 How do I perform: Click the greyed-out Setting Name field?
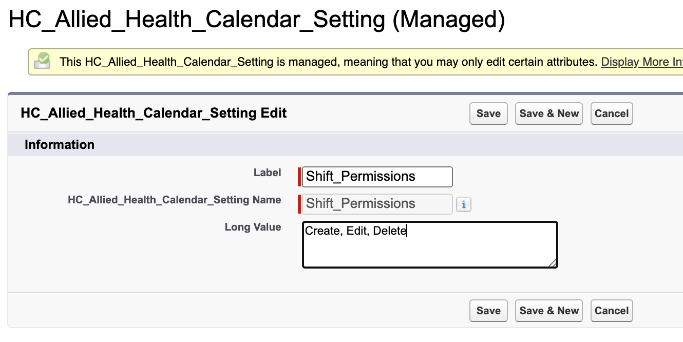377,204
